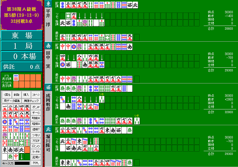Screen dimensions: 238x167
Task: Click the ロン O win button
Action: (x=36, y=146)
